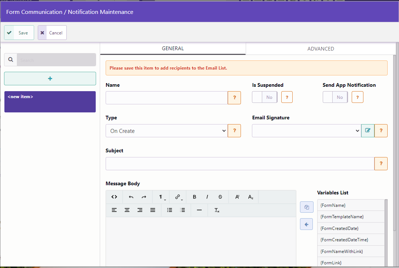The width and height of the screenshot is (399, 268).
Task: Select {FormCreatedDate} variable
Action: (351, 228)
